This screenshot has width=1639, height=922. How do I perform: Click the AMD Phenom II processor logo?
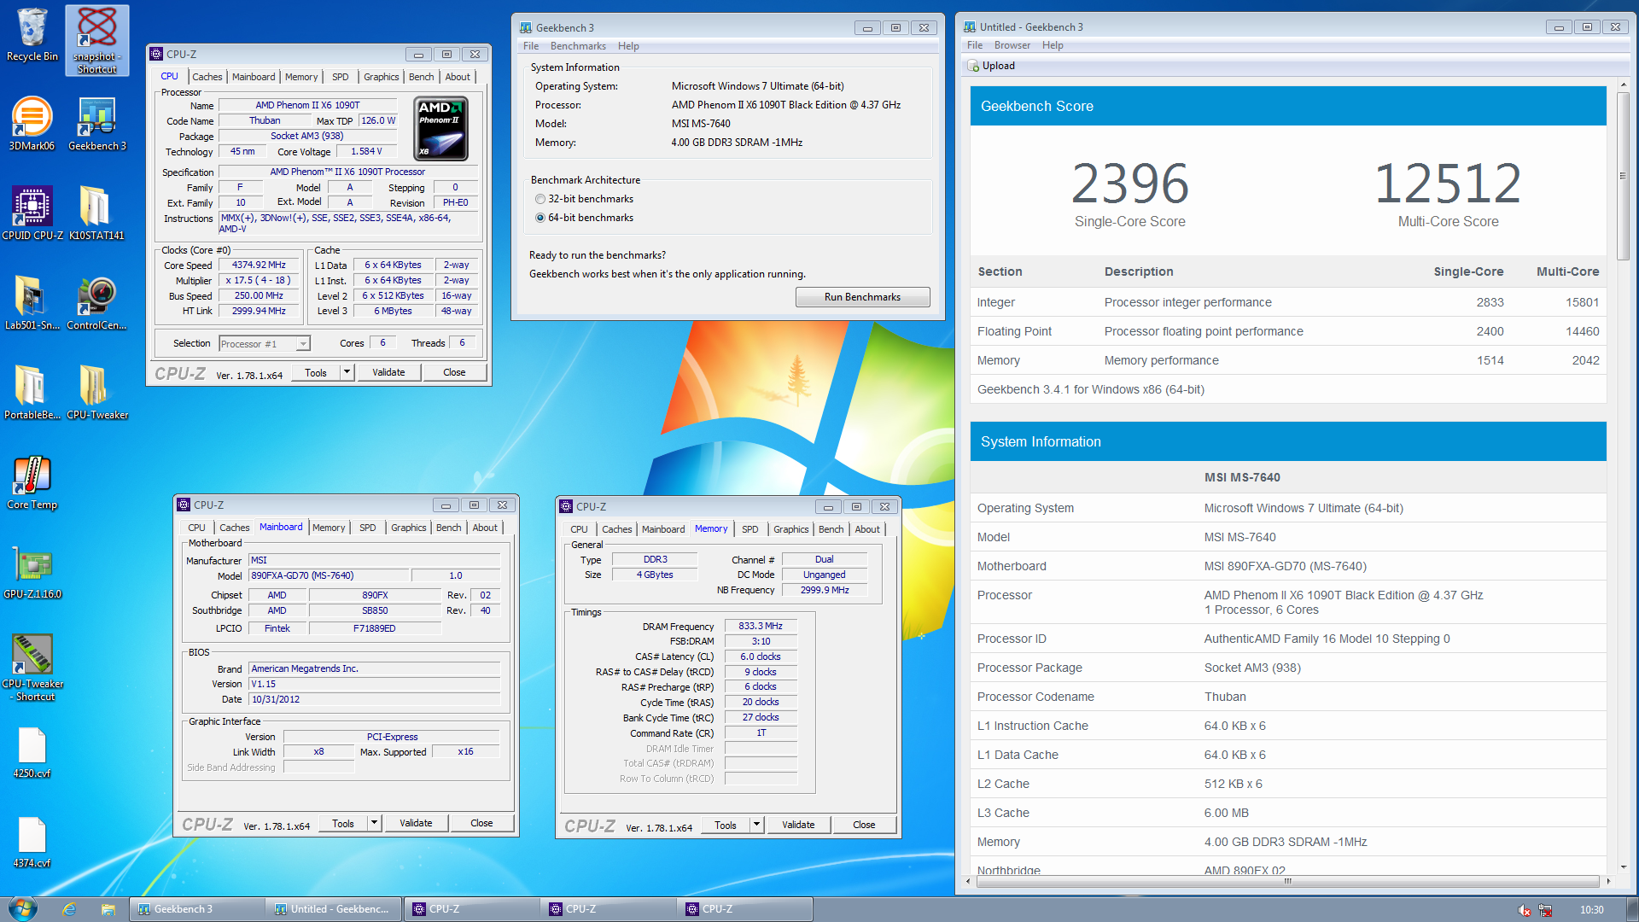pos(440,129)
